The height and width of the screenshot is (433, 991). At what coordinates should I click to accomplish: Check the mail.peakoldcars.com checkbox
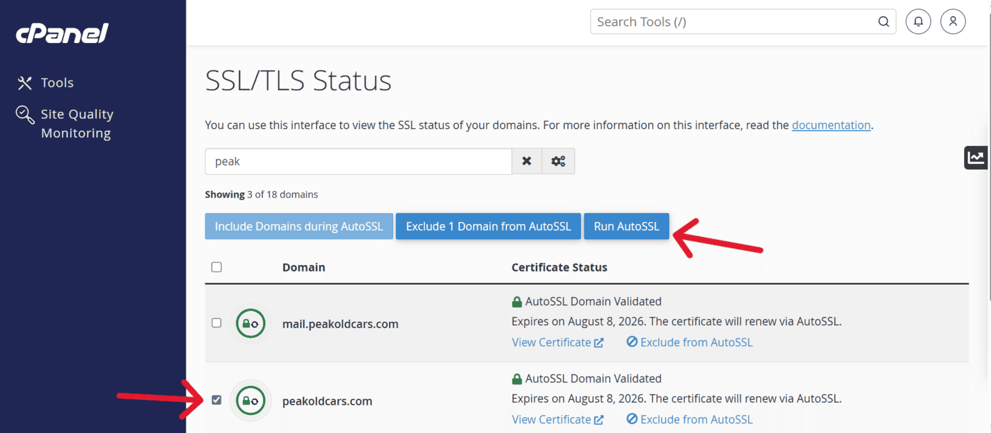click(216, 323)
